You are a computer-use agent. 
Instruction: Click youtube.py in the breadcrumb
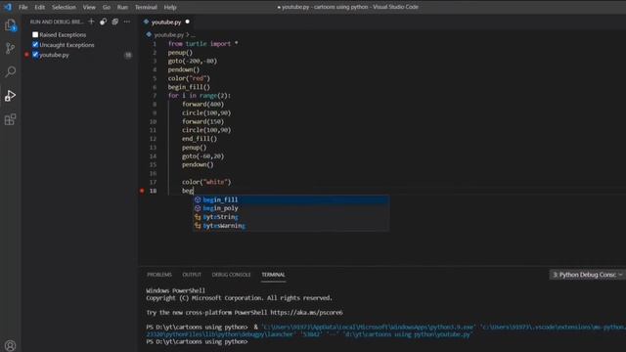tap(168, 35)
